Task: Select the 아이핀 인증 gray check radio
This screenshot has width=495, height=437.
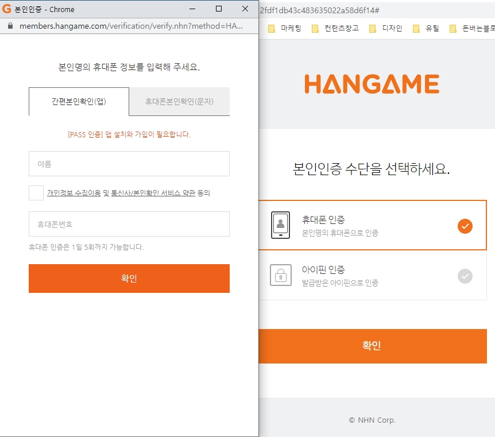Action: click(x=465, y=276)
